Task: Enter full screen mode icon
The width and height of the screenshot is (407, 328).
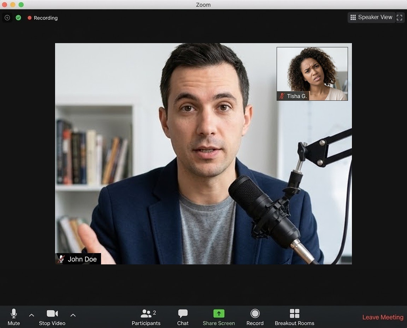Action: (400, 18)
